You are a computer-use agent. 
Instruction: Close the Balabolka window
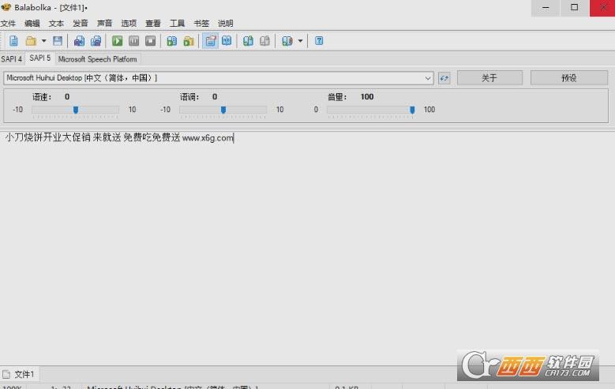602,8
